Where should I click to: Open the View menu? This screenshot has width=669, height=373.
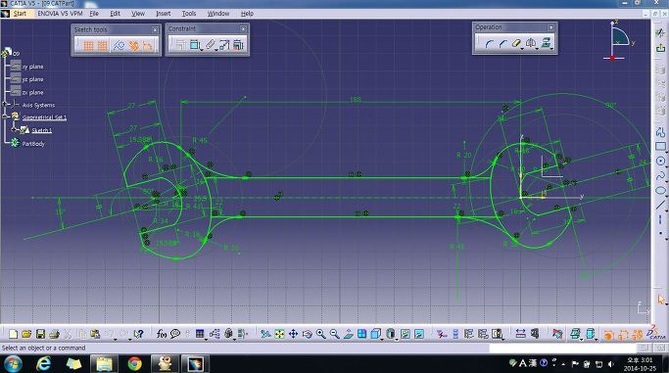tap(138, 13)
